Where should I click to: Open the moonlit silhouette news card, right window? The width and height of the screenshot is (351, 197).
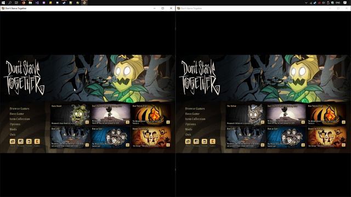click(x=286, y=114)
